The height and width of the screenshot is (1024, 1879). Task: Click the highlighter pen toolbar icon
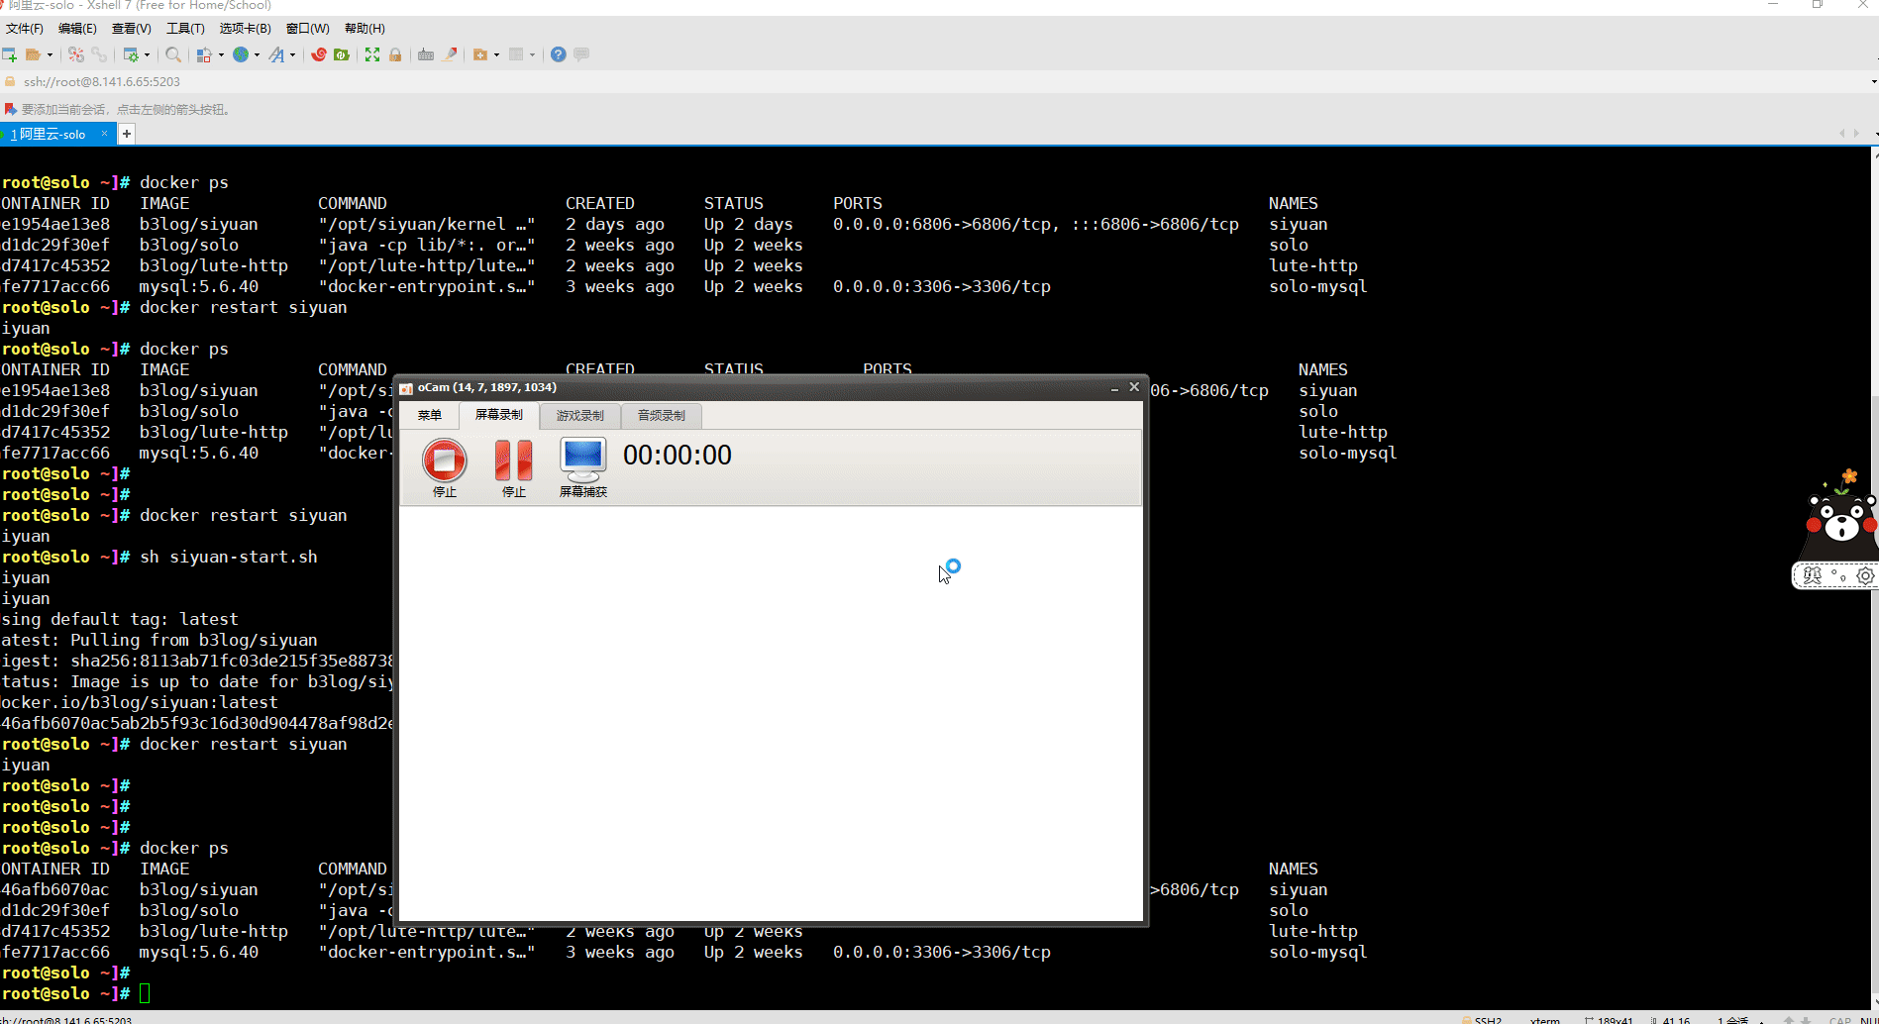[451, 54]
